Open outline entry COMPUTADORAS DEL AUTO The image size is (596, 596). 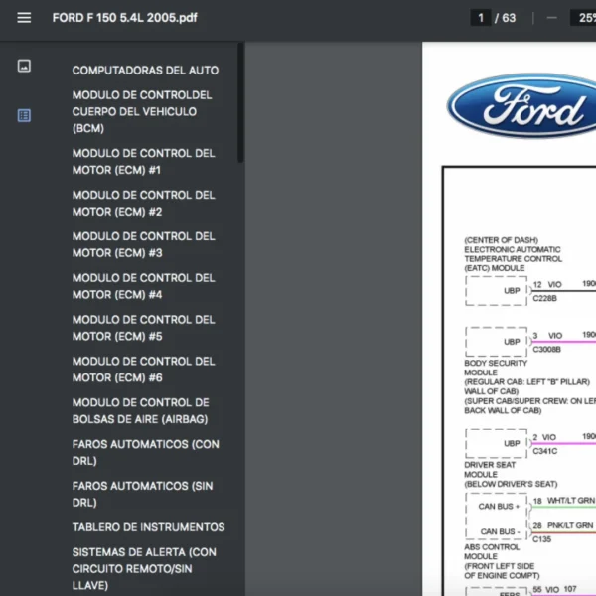[x=145, y=70]
